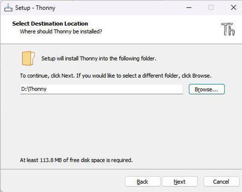The width and height of the screenshot is (242, 192).
Task: Minimize the Thonny setup window
Action: click(x=189, y=8)
